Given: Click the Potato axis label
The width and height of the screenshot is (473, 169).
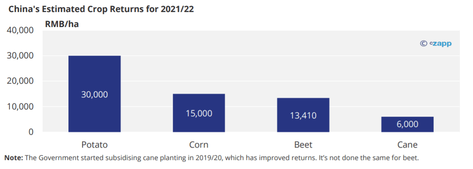Looking at the screenshot, I should click(x=95, y=145).
